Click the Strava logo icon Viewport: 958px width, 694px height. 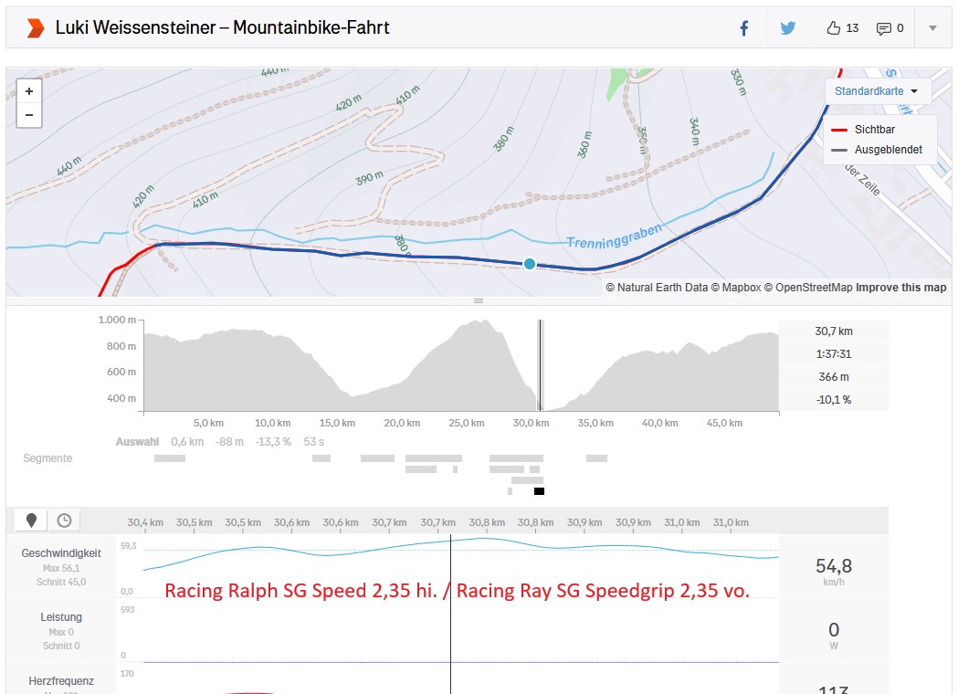tap(35, 28)
